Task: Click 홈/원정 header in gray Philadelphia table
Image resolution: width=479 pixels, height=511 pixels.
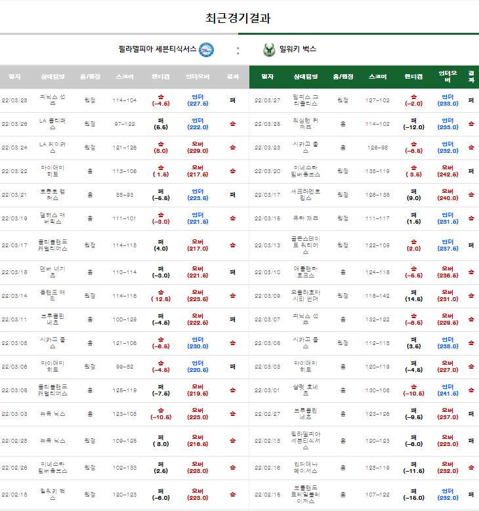Action: point(90,77)
